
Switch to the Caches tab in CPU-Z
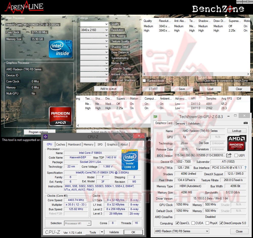coord(61,144)
